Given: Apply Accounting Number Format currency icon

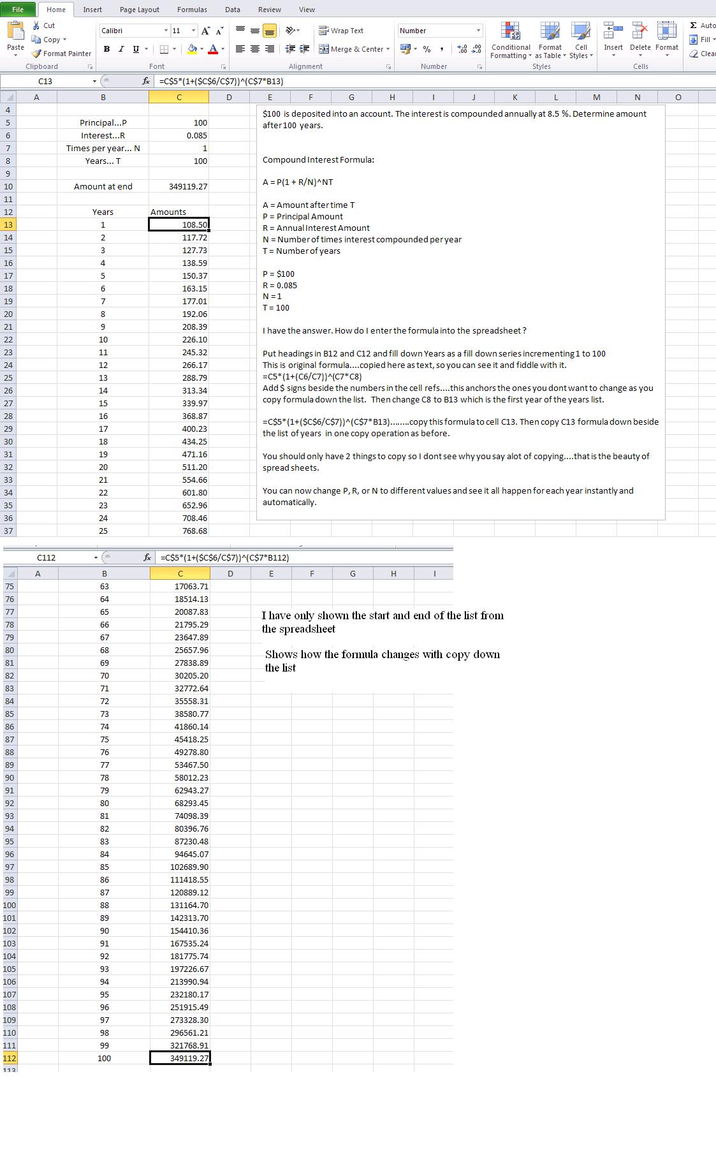Looking at the screenshot, I should point(405,49).
